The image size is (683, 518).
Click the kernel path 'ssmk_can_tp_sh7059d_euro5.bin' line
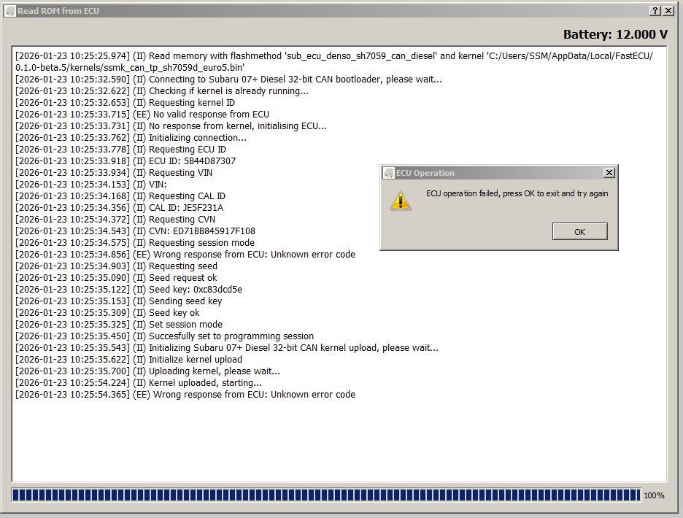[x=130, y=68]
